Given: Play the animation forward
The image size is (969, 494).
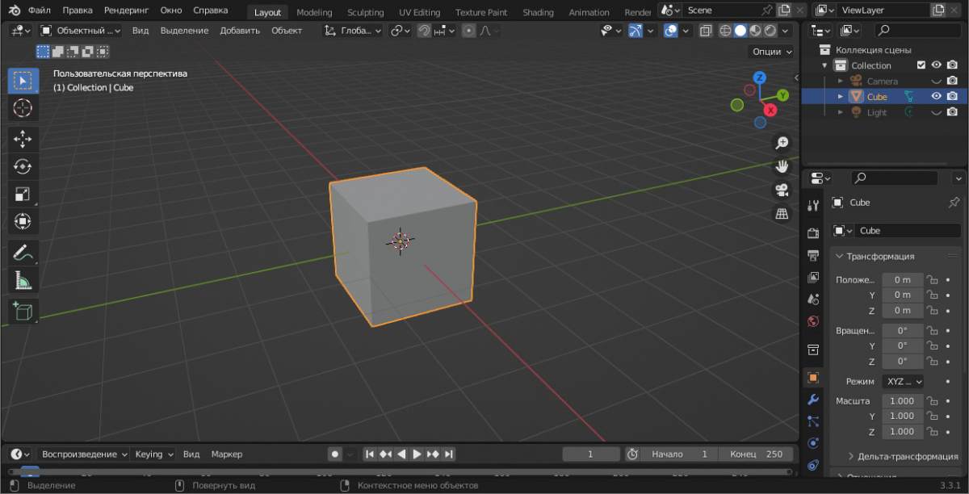Looking at the screenshot, I should pos(417,454).
